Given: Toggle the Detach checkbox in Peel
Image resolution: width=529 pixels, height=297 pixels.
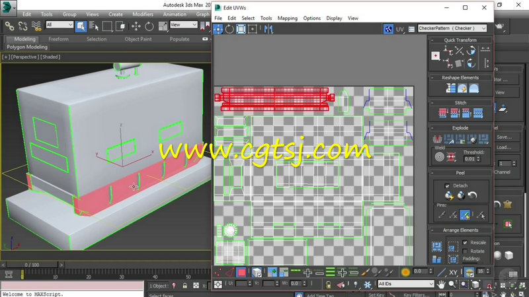Looking at the screenshot, I should click(447, 186).
